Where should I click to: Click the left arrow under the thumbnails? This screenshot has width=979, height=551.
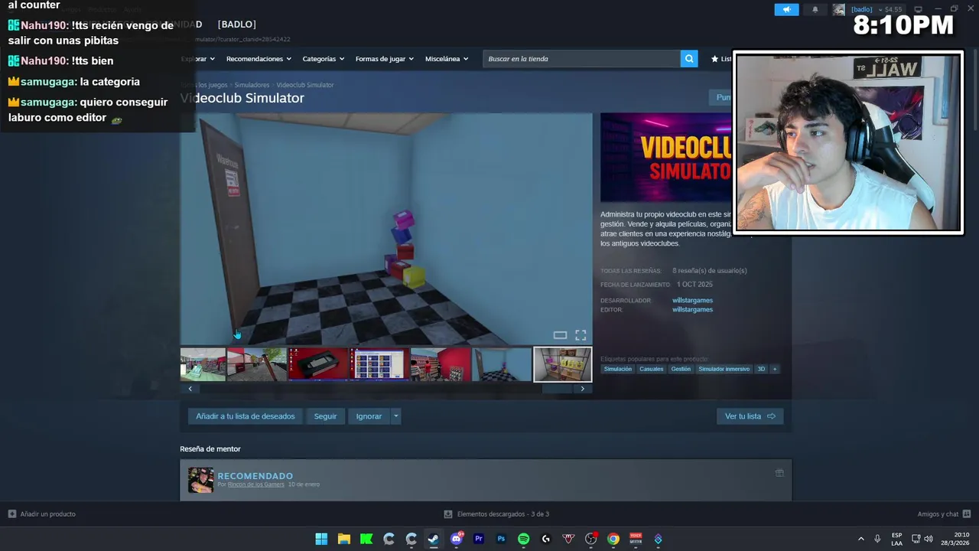point(190,389)
